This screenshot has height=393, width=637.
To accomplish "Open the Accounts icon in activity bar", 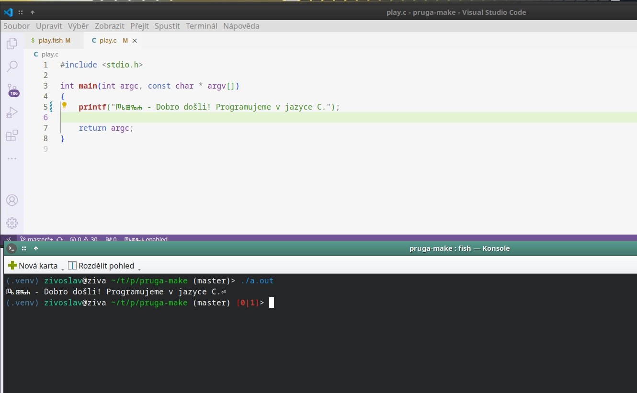I will [12, 200].
